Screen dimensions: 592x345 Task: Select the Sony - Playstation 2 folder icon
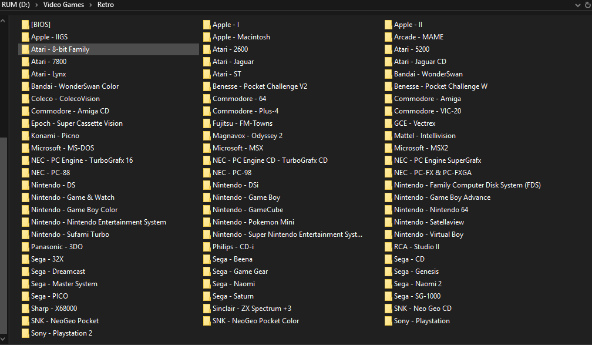[x=26, y=333]
